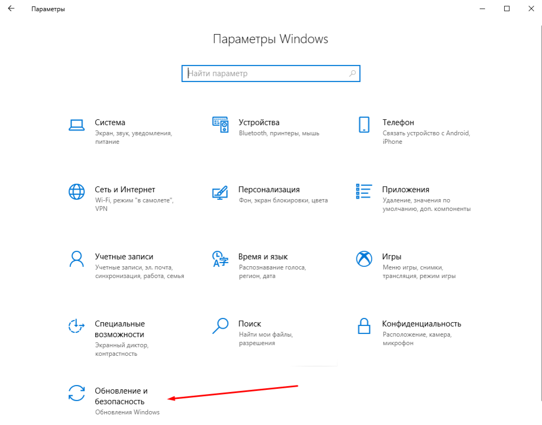Open the Время и язык title
Screen dimensions: 542x425
[x=263, y=257]
